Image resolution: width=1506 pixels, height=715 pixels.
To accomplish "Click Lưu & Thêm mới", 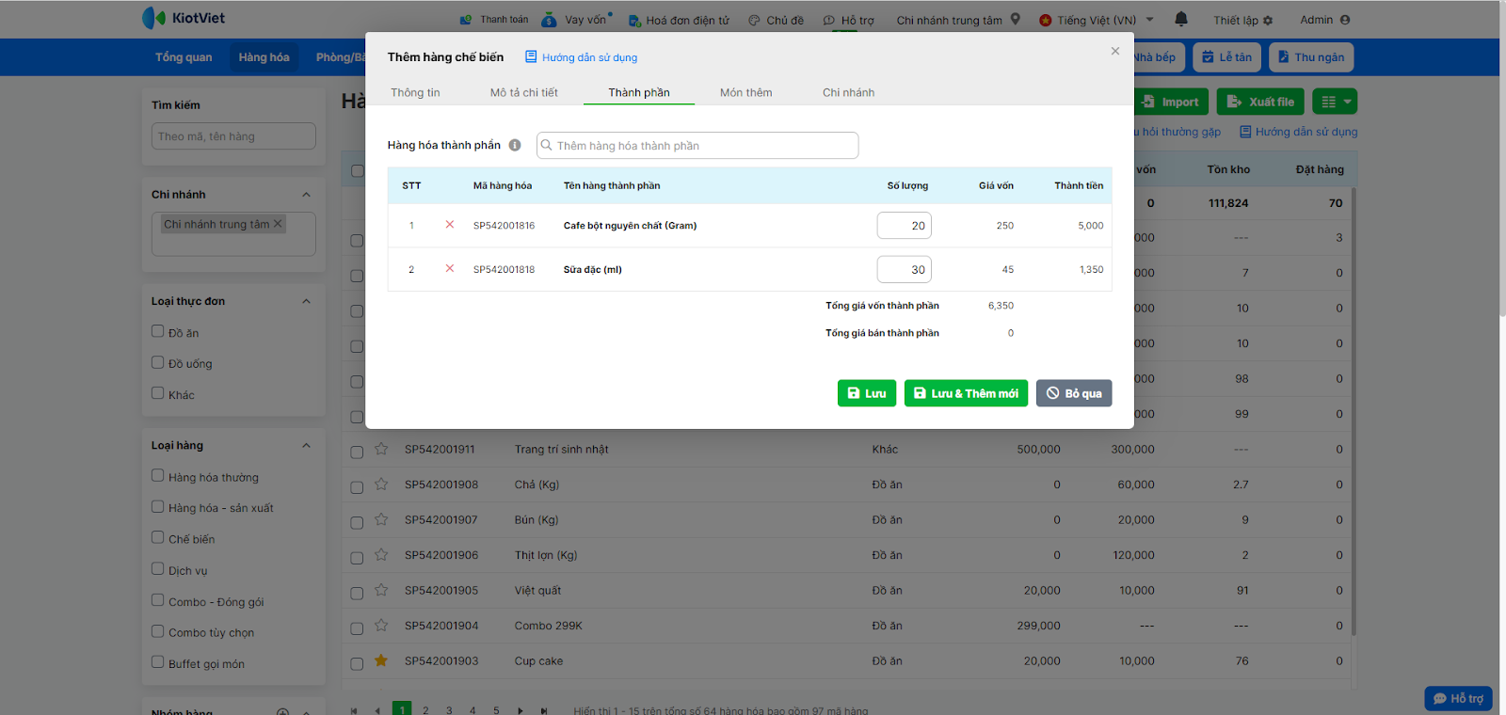I will (966, 393).
